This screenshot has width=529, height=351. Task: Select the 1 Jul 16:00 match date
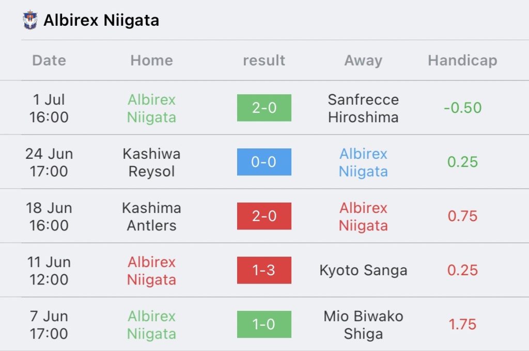[49, 108]
